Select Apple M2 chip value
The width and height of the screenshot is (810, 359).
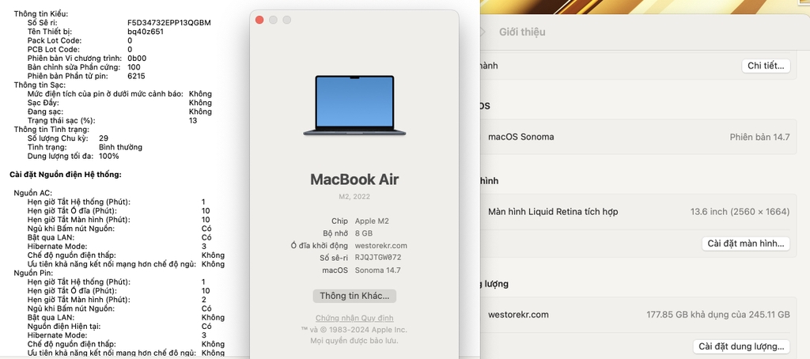(372, 221)
